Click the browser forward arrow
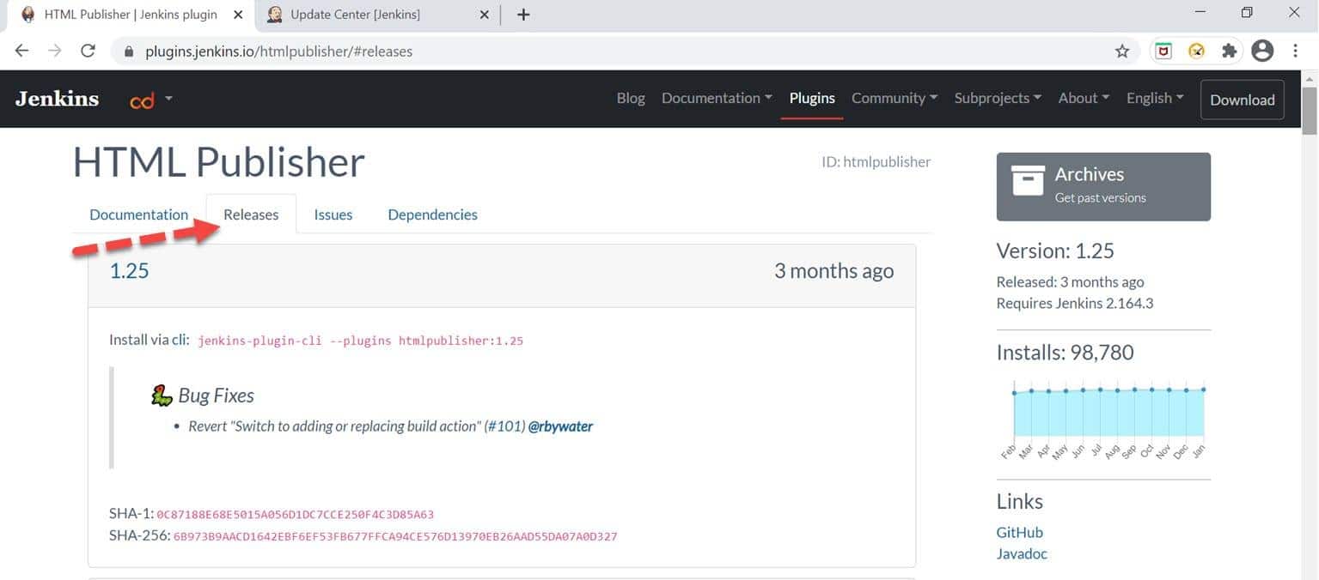 (55, 51)
